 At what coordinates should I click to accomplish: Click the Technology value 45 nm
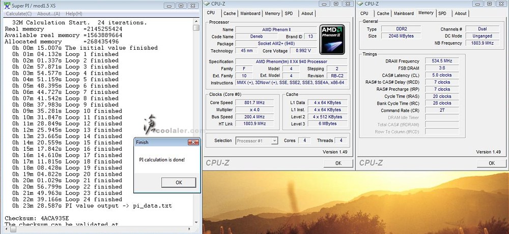(x=246, y=51)
